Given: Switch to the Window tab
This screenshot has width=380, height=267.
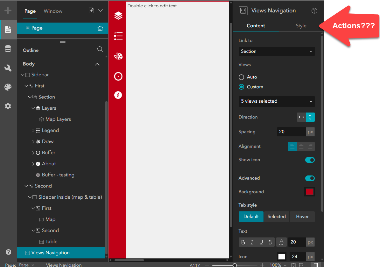Looking at the screenshot, I should click(53, 11).
